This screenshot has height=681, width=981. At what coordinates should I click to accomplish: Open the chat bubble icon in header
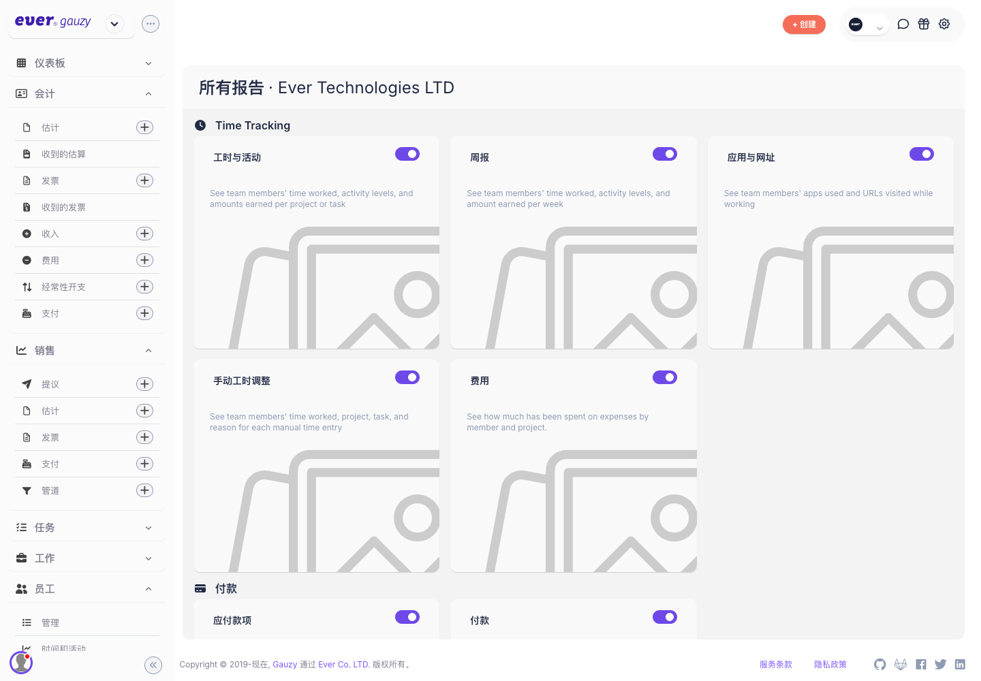(903, 24)
